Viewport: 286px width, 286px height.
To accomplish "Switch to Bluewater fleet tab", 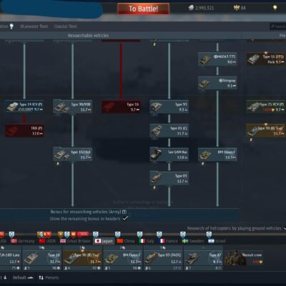I will coord(34,26).
